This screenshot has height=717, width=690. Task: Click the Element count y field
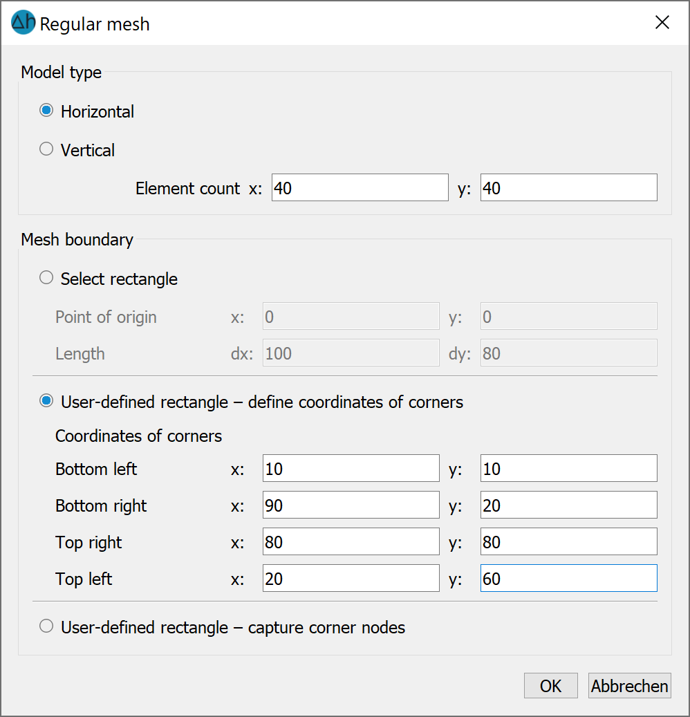click(x=569, y=187)
